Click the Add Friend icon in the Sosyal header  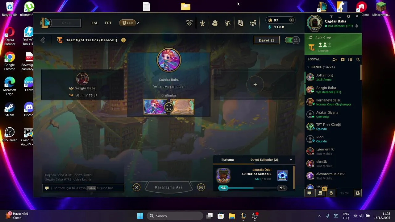[335, 59]
